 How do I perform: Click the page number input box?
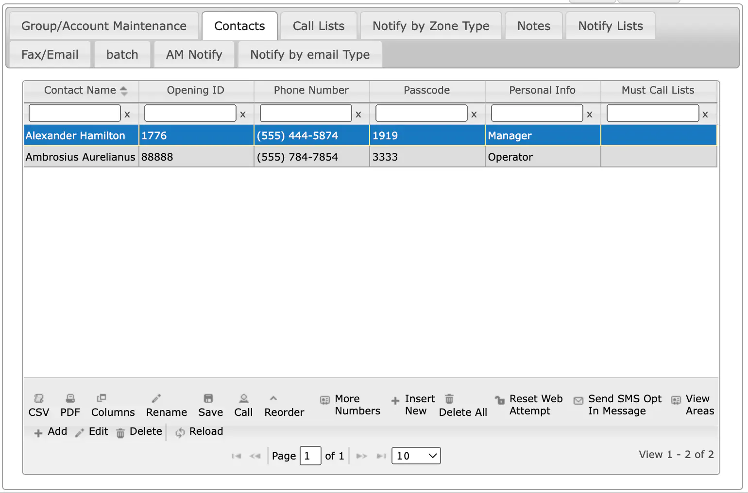[x=310, y=456]
